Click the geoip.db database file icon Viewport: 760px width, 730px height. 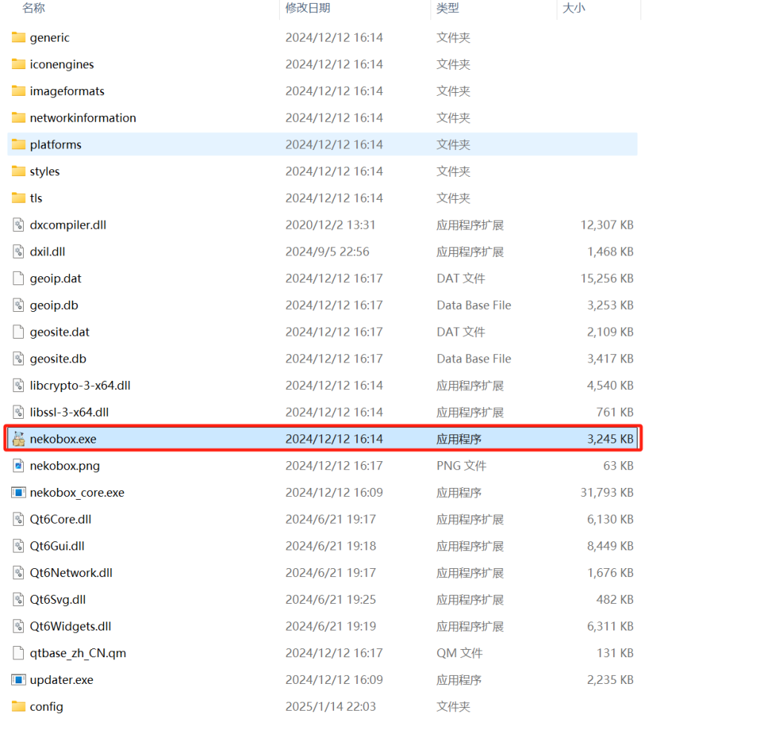click(x=19, y=304)
